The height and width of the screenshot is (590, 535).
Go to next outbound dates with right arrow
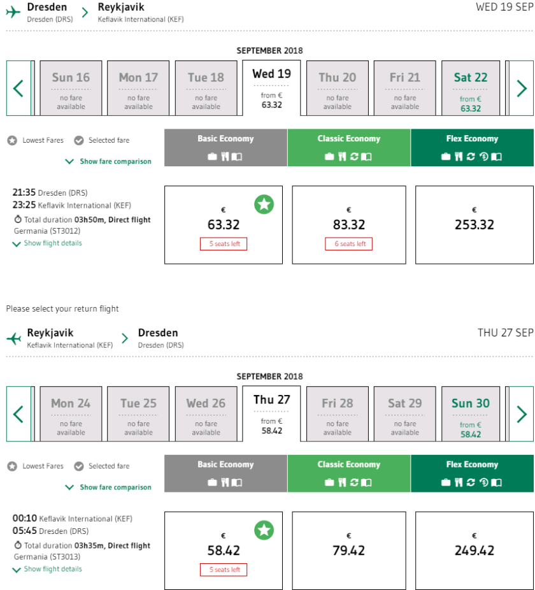(x=522, y=88)
